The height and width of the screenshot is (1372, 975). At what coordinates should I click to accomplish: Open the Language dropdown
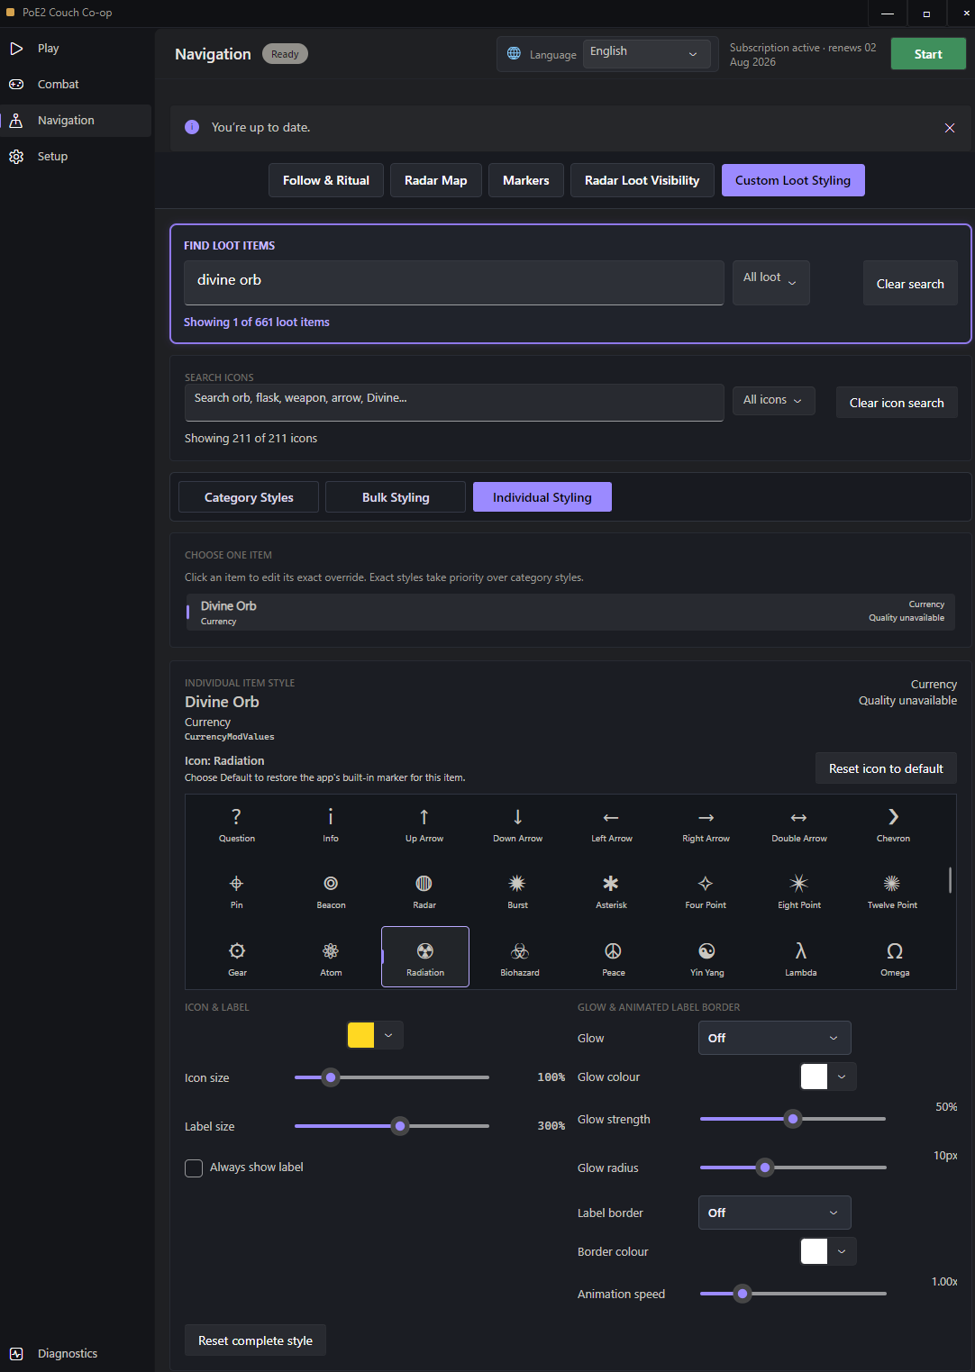point(646,53)
